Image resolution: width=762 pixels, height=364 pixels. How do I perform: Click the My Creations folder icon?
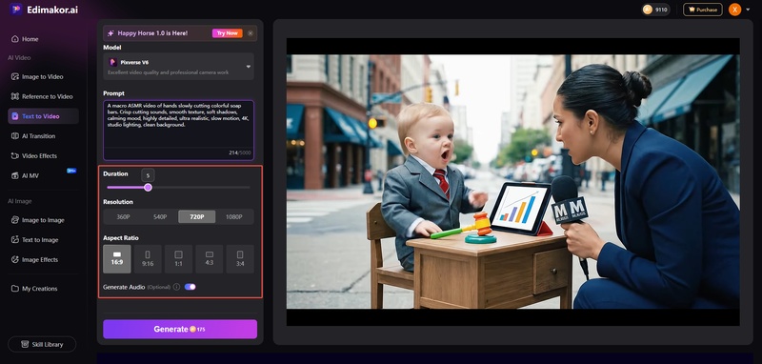click(x=15, y=289)
